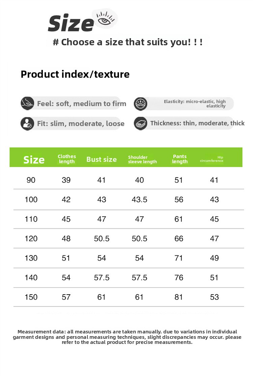253x376 pixels.
Task: Click the Hip circumference column header
Action: tap(212, 159)
